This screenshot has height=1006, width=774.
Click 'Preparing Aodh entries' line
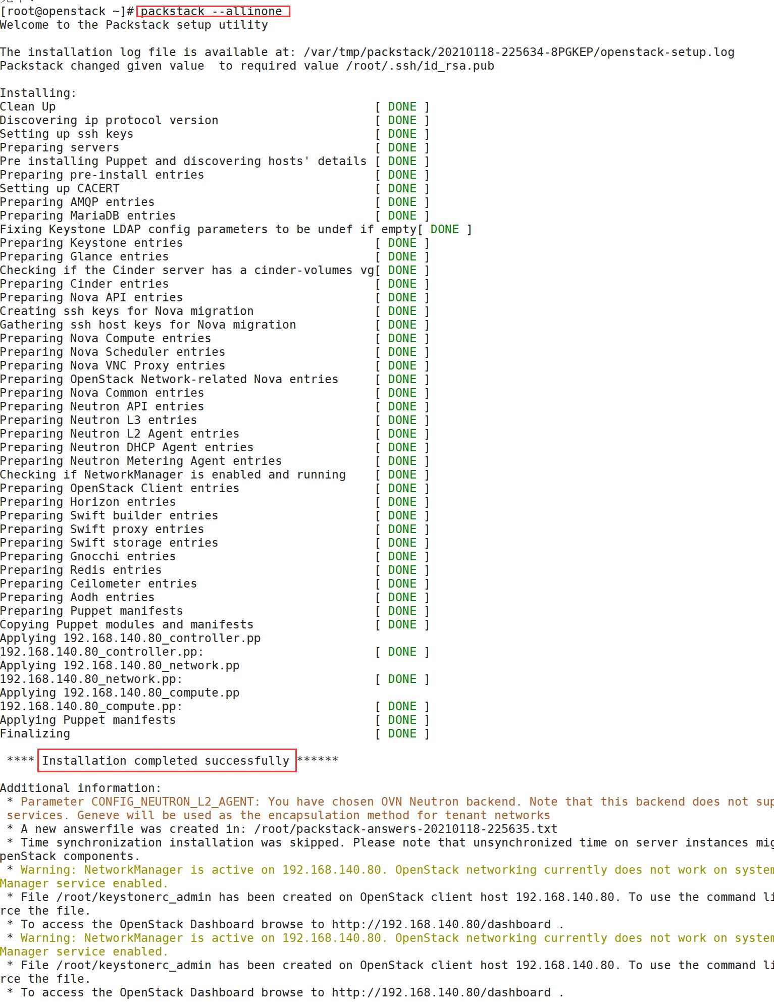77,598
